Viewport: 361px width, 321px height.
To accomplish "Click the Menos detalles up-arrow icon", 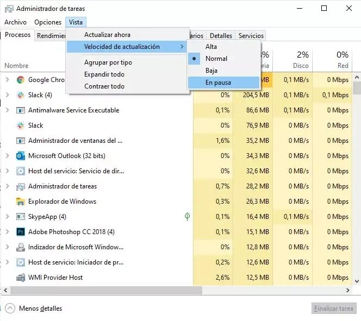I will (x=10, y=309).
